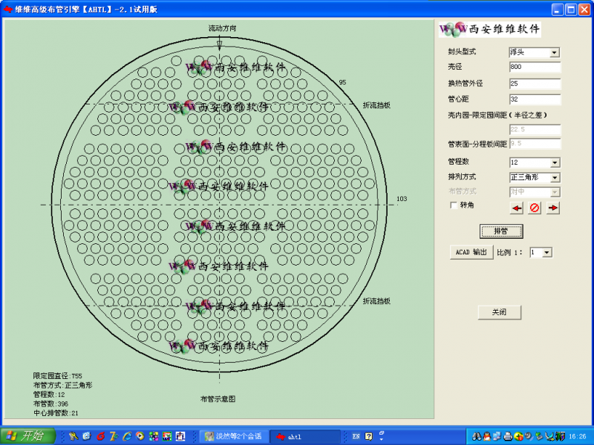This screenshot has height=445, width=594.
Task: Click the red right arrow button
Action: pyautogui.click(x=553, y=208)
